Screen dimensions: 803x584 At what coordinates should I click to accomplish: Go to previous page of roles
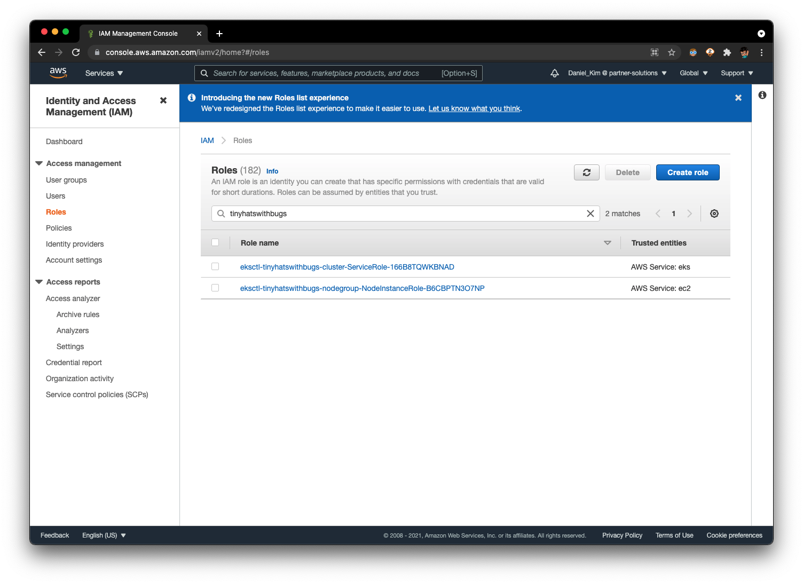(658, 214)
